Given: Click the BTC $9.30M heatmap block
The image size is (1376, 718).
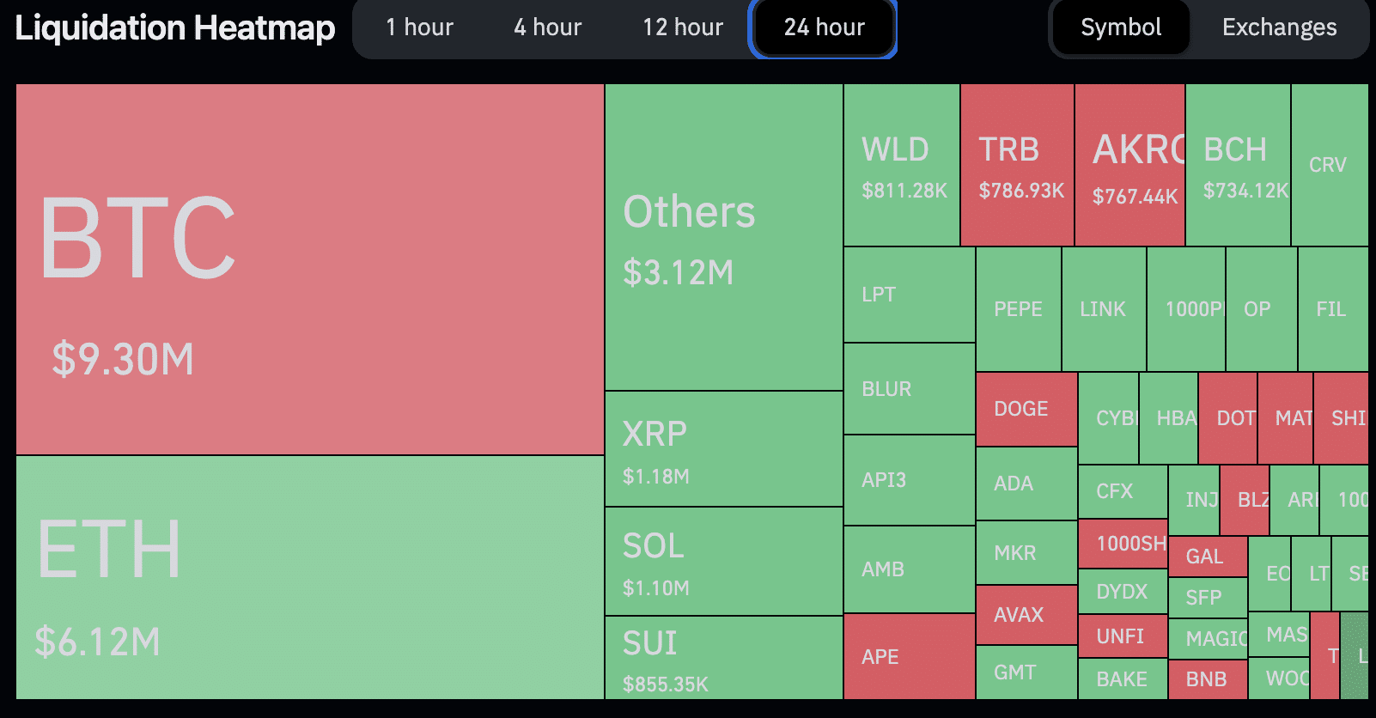Looking at the screenshot, I should click(x=309, y=269).
